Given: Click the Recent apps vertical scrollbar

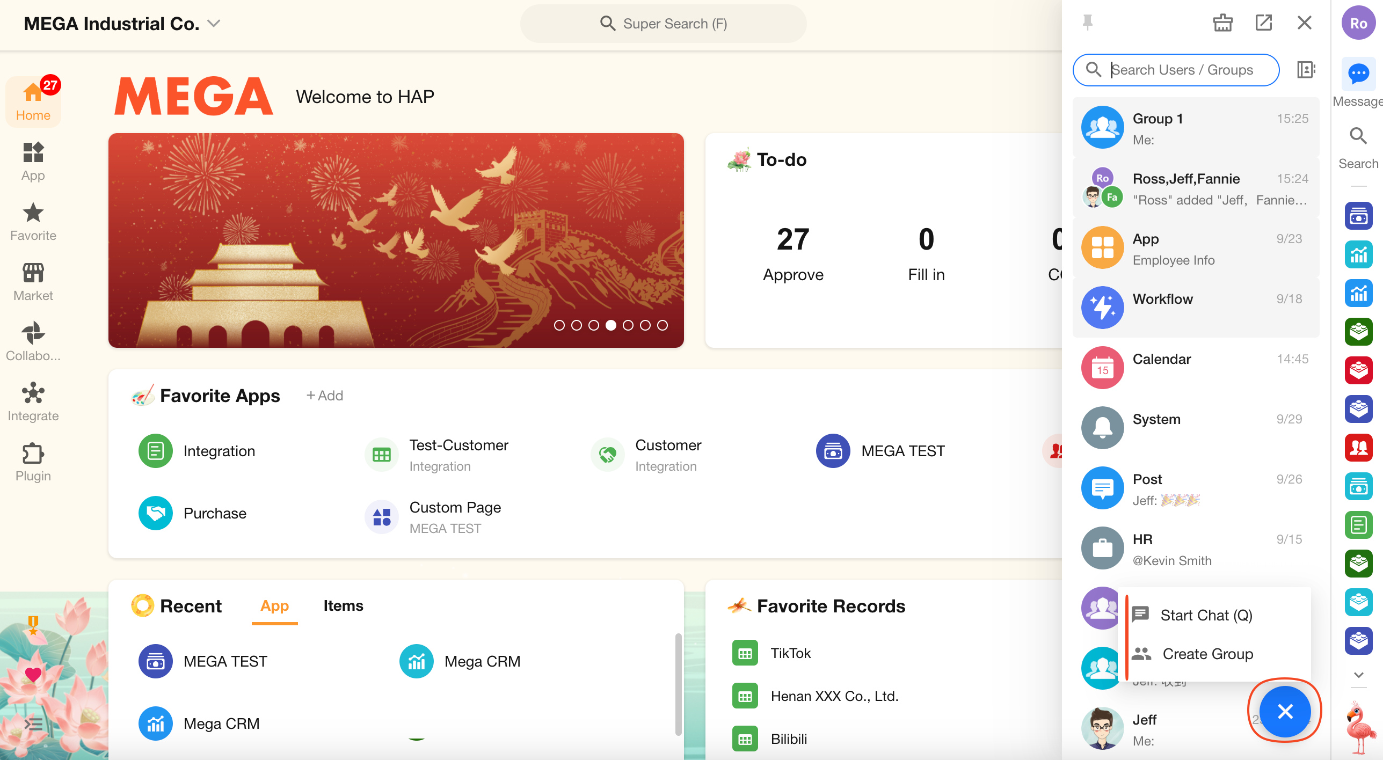Looking at the screenshot, I should (x=678, y=684).
